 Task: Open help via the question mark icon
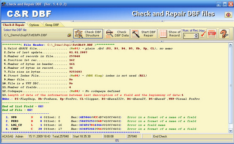click(224, 34)
